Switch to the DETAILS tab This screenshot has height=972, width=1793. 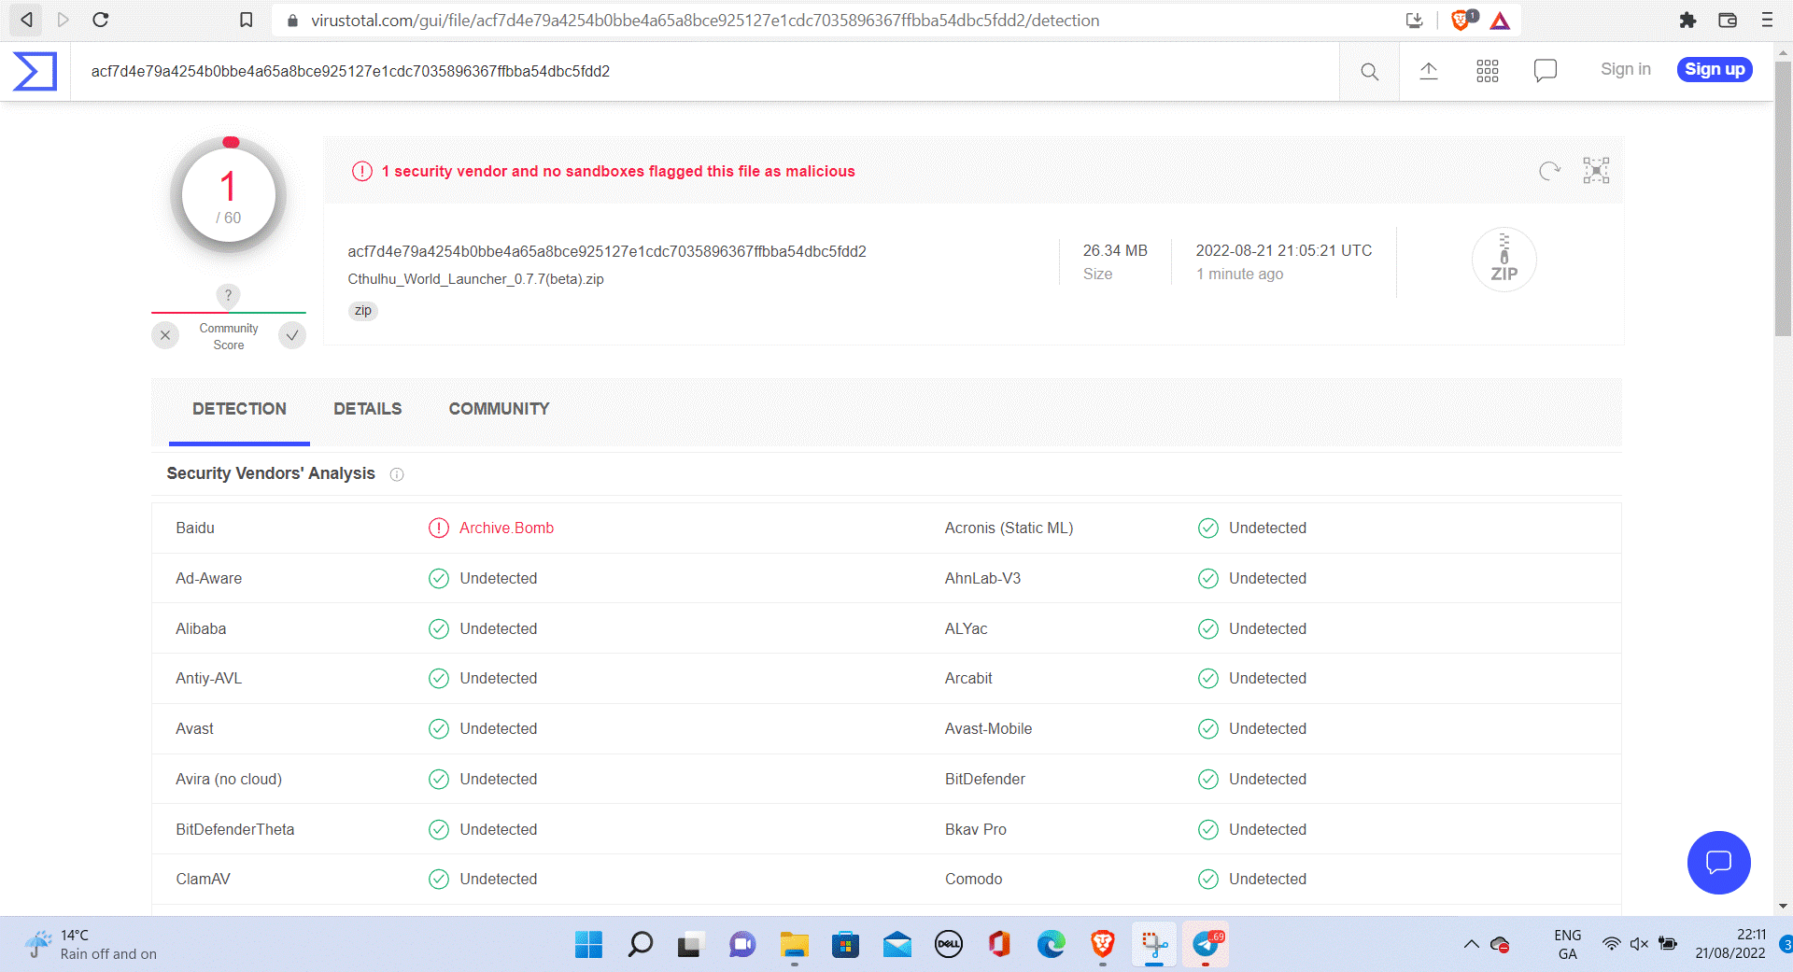click(x=368, y=409)
